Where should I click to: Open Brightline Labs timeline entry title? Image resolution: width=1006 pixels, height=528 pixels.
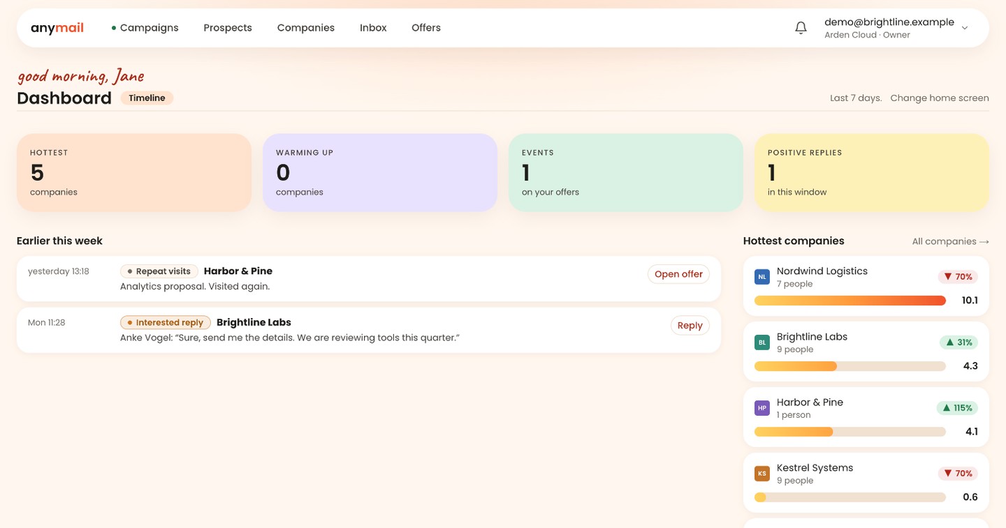click(254, 323)
